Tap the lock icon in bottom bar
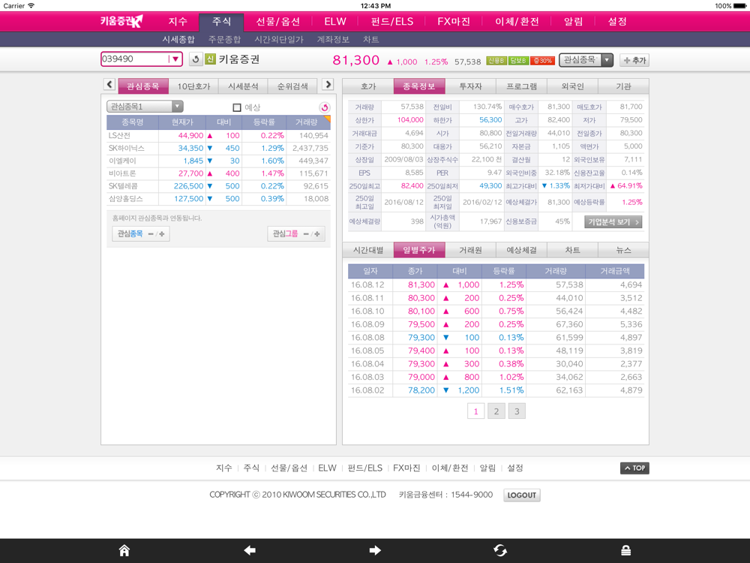The image size is (750, 563). 625,550
